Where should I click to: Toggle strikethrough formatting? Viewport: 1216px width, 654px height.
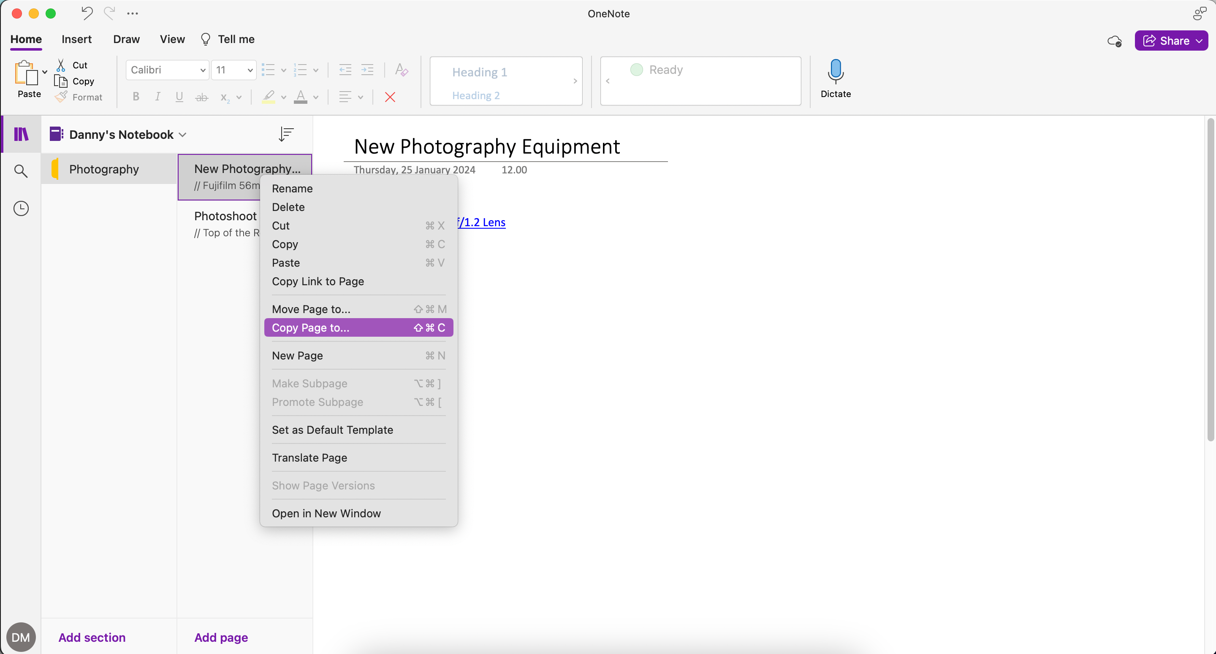tap(202, 97)
